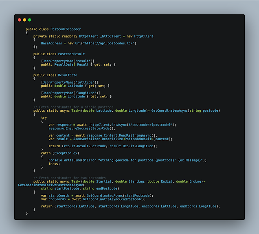The width and height of the screenshot is (259, 234).
Task: Click the try keyword
Action: pos(44,118)
